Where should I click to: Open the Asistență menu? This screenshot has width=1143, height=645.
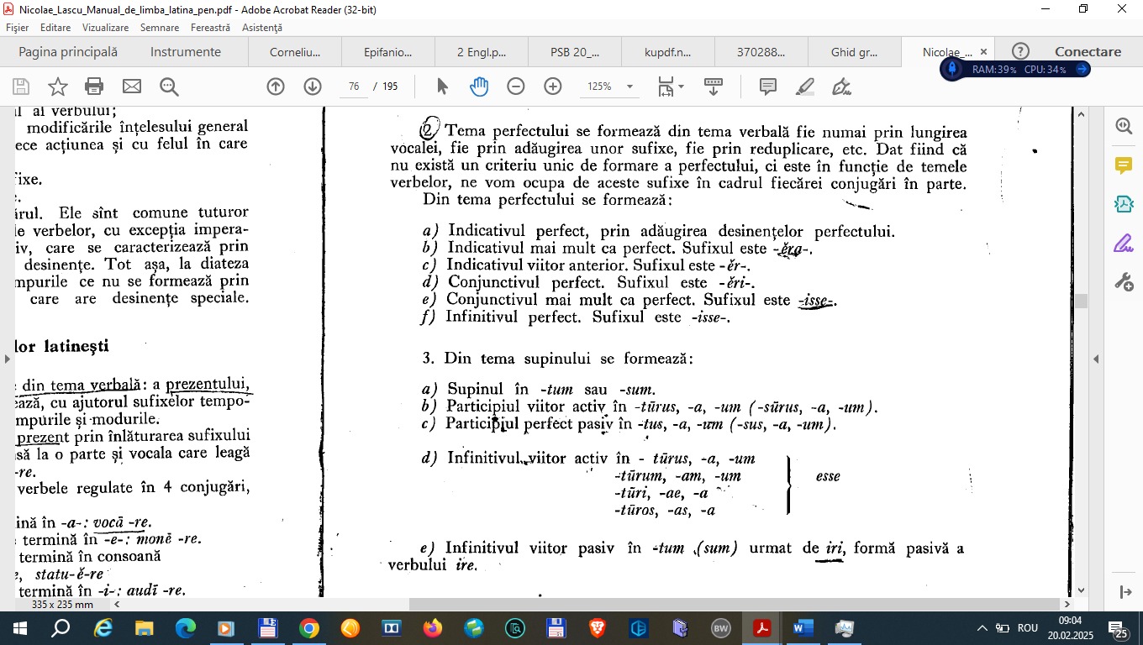[x=262, y=28]
